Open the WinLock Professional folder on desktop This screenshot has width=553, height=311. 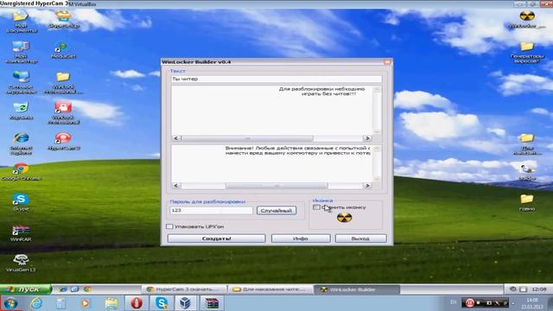click(x=63, y=83)
